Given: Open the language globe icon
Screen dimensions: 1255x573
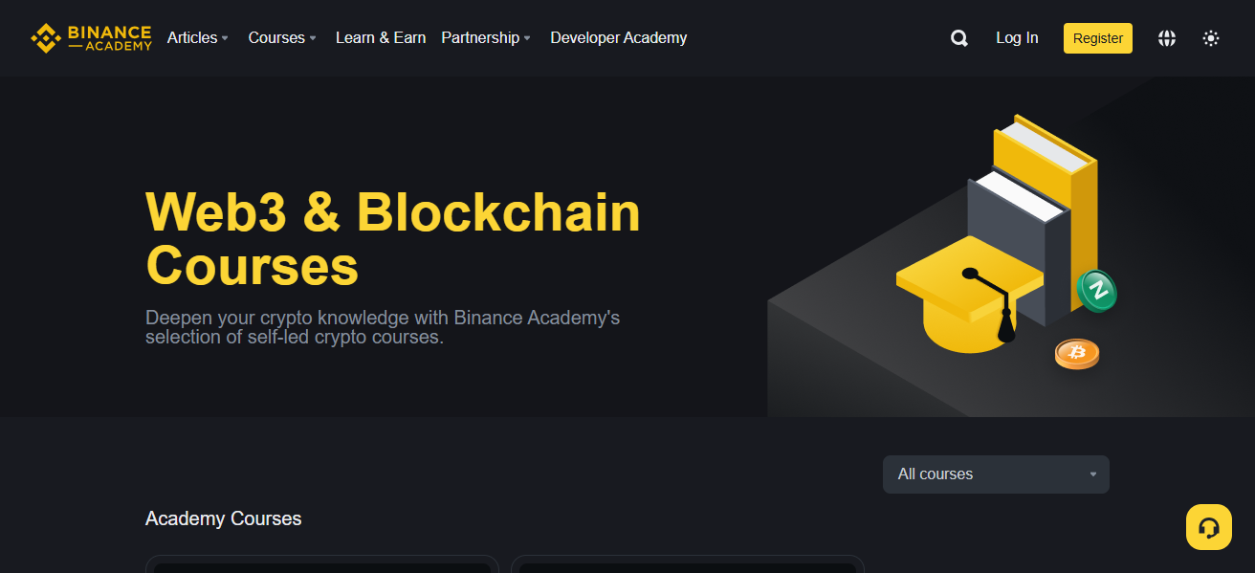Looking at the screenshot, I should coord(1167,38).
